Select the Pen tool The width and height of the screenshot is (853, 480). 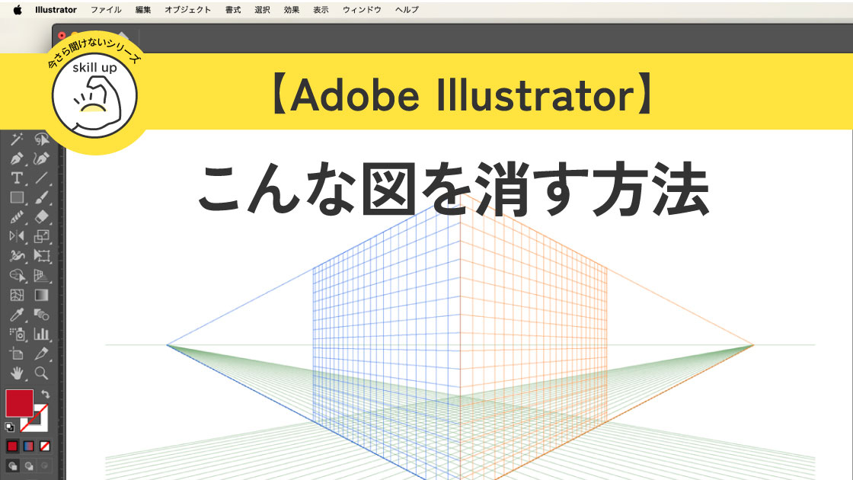(17, 159)
